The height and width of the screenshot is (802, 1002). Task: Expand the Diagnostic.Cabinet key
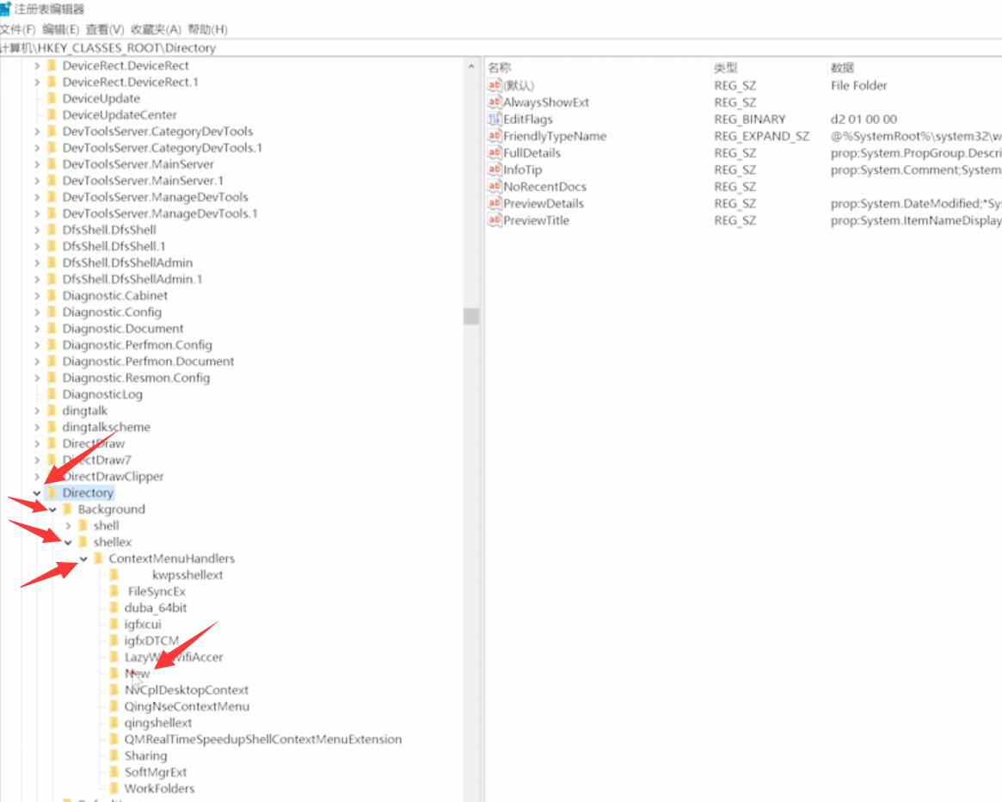pos(36,295)
